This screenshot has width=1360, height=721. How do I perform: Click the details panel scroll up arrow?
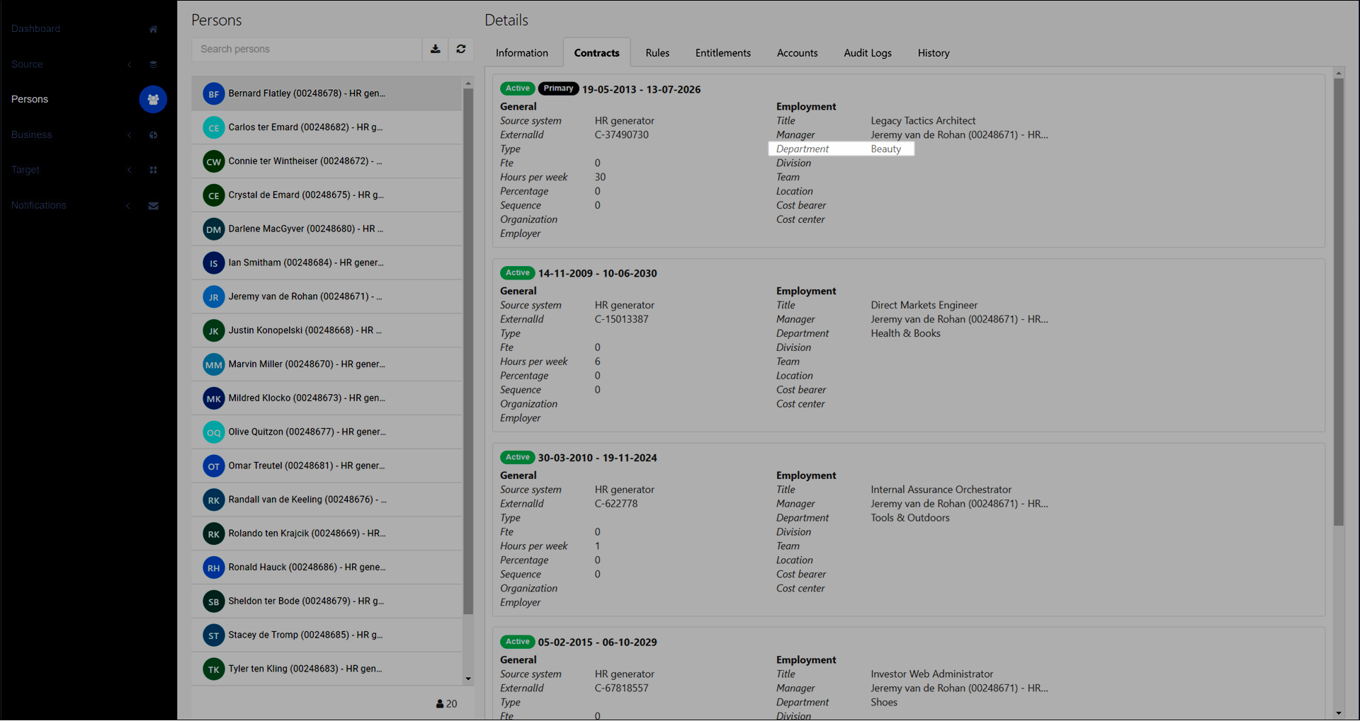click(x=1339, y=73)
